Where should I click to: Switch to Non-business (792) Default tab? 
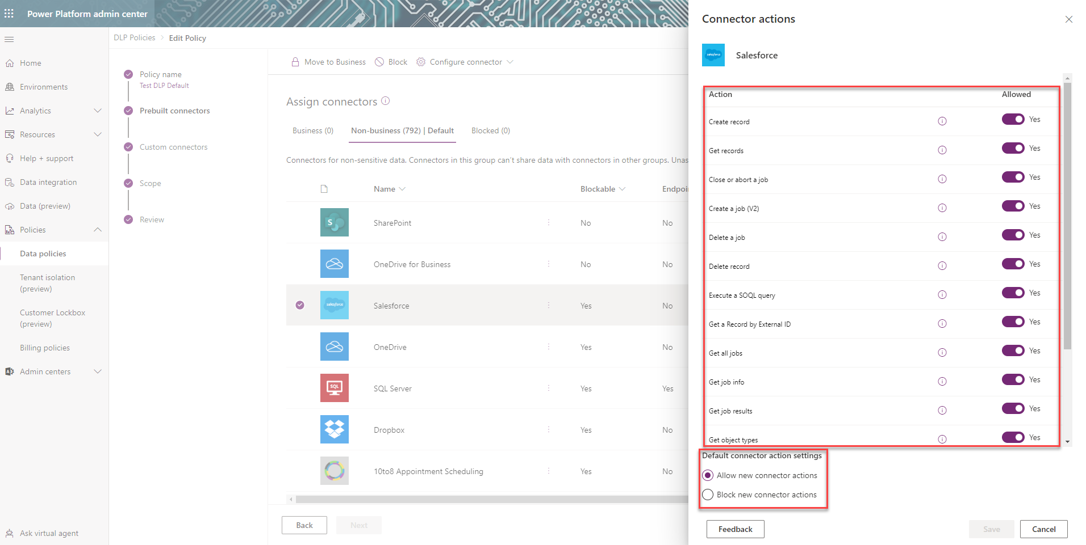[402, 130]
